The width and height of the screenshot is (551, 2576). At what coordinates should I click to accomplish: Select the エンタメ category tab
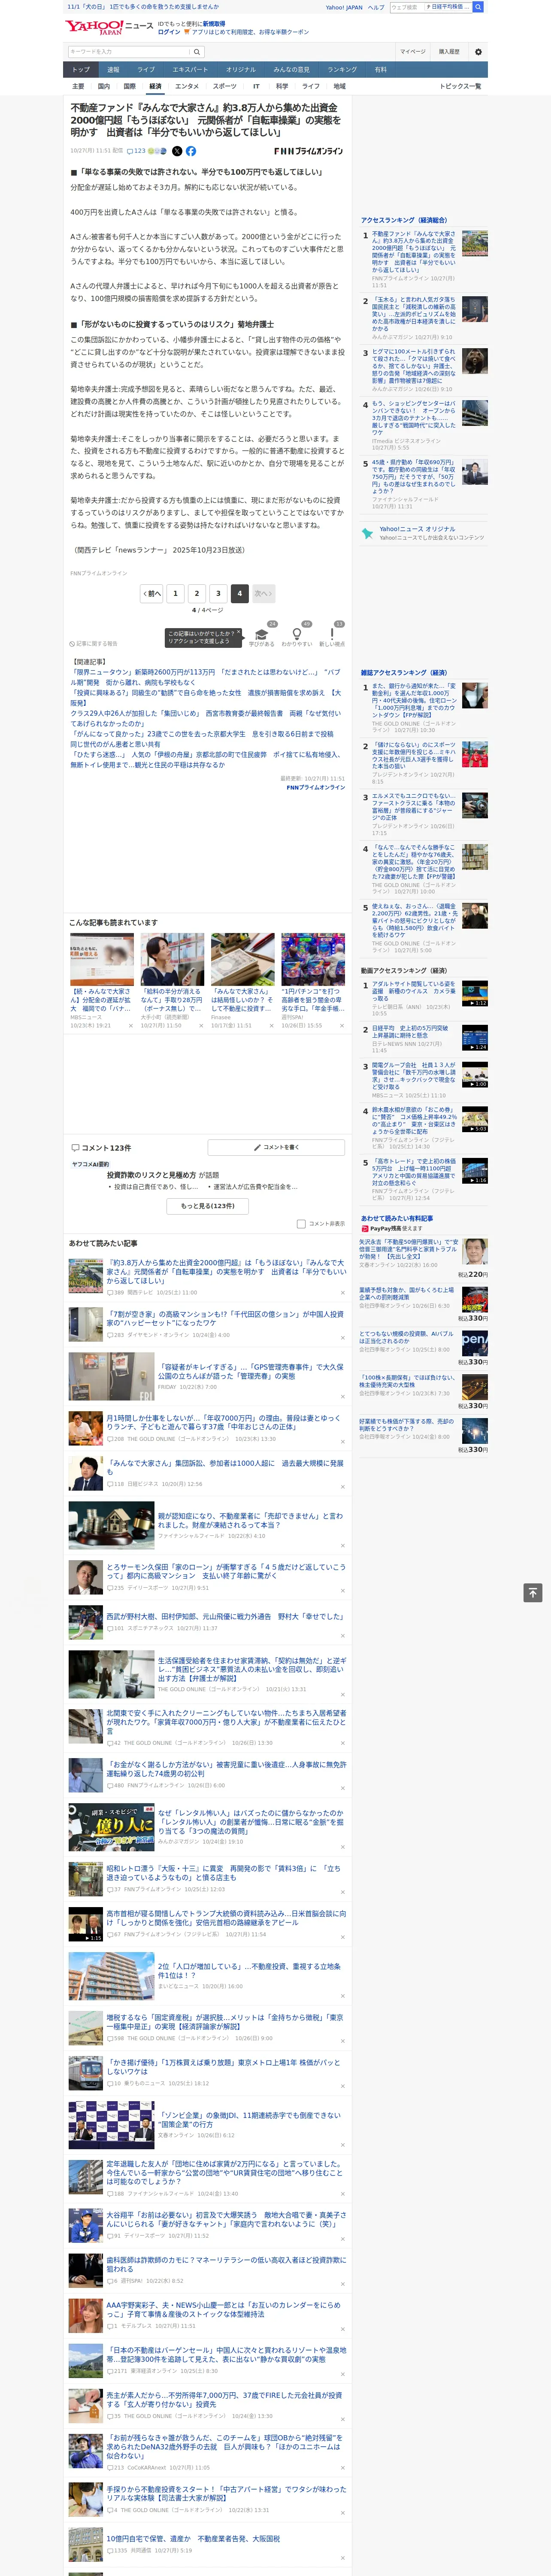pyautogui.click(x=187, y=87)
